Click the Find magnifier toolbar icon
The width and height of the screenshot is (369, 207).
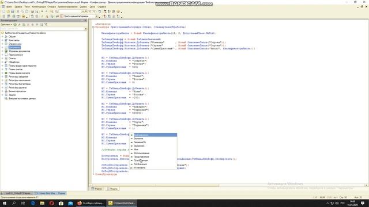(52, 11)
